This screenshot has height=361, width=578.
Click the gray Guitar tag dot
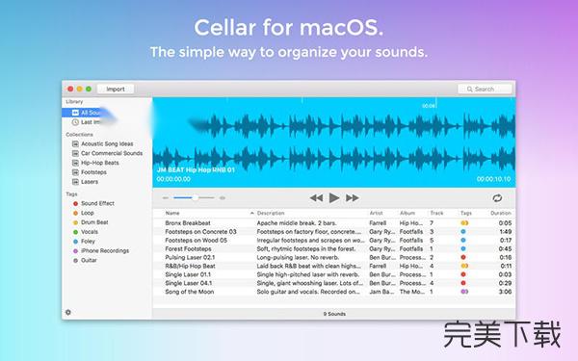(75, 261)
